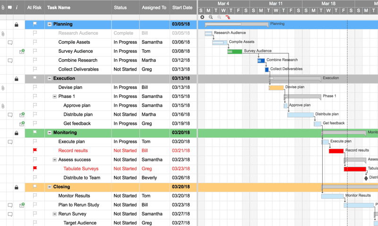Click the Combine Research task name

coord(77,60)
